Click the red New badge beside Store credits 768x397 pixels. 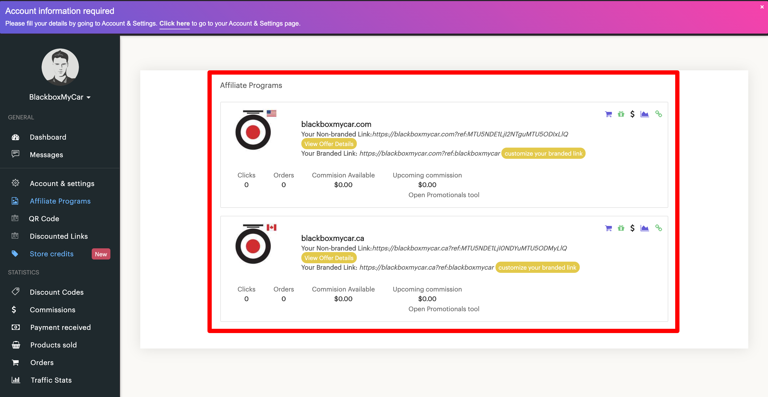[x=101, y=254]
